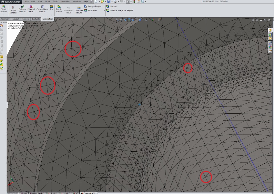Screen dimensions: 274x194
Task: Click the Rebuild traffic light icon
Action: click(134, 1)
